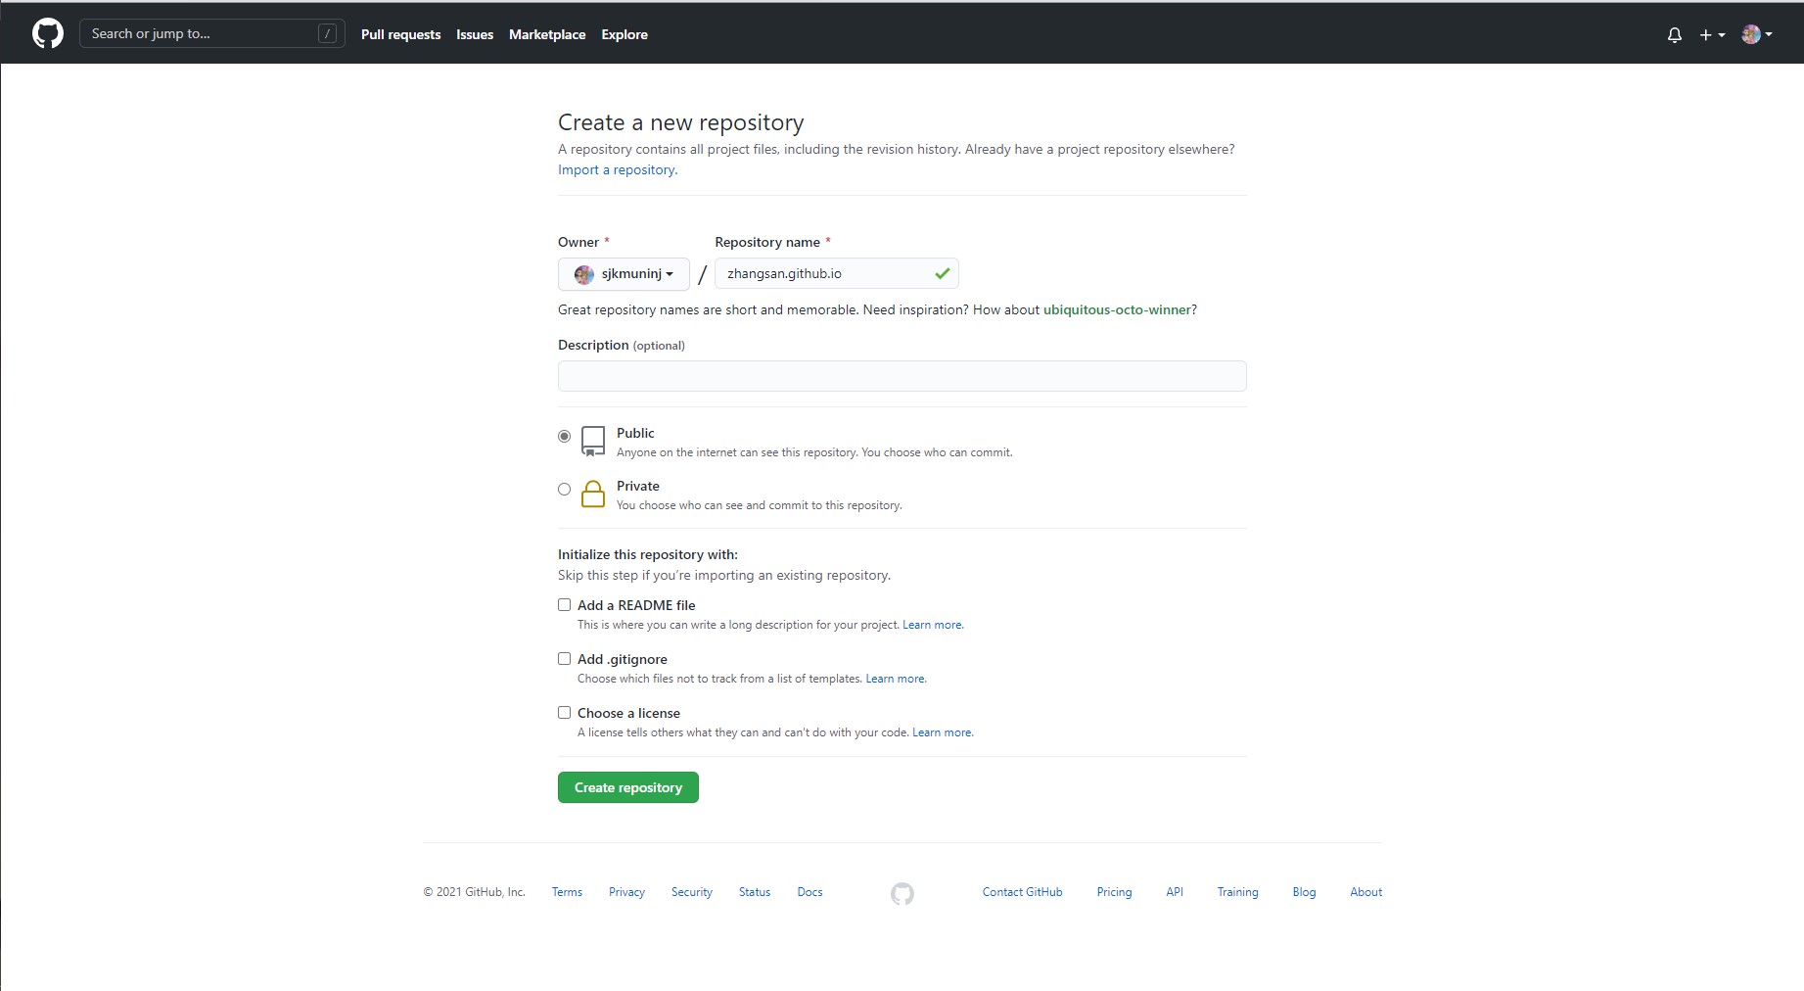Enable Choose a license checkbox
Image resolution: width=1804 pixels, height=991 pixels.
(x=564, y=712)
